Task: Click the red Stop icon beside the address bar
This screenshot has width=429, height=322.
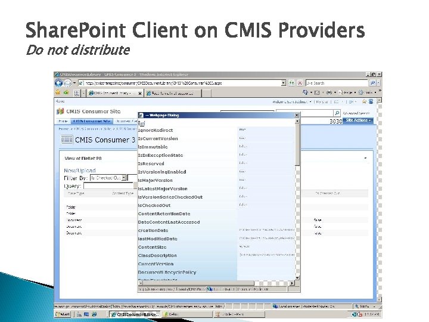Action: coord(300,83)
